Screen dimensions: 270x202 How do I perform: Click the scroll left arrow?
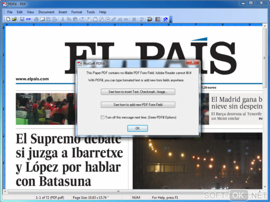5,191
